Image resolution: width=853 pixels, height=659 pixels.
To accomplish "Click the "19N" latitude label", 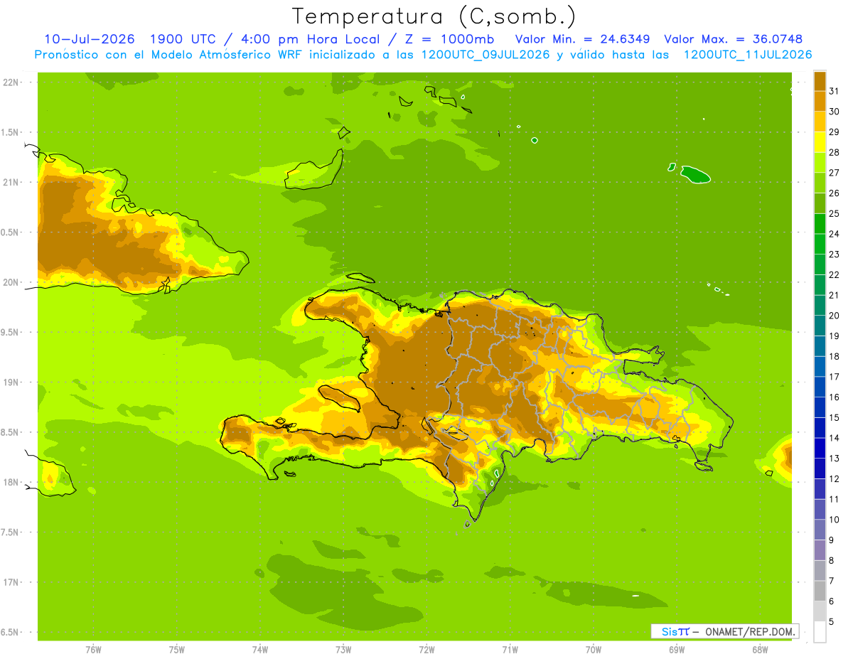I will tap(12, 382).
